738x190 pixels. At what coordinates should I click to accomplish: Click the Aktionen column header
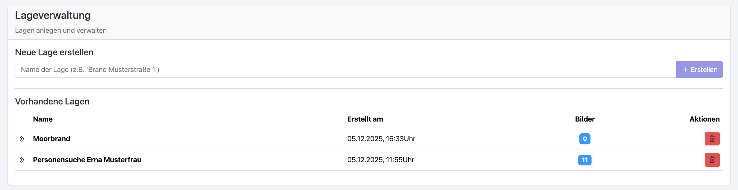tap(704, 119)
